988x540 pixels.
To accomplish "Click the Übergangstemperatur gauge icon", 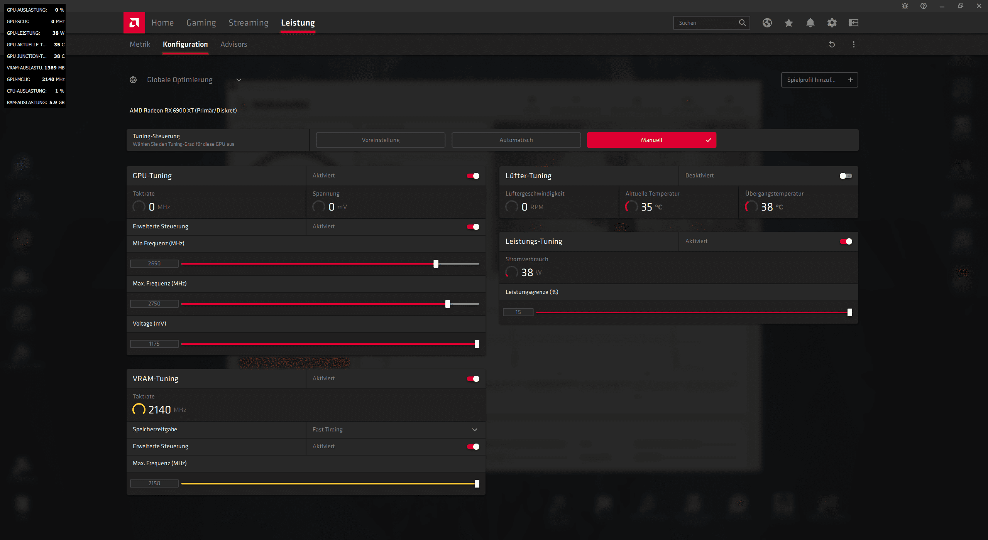I will click(751, 206).
